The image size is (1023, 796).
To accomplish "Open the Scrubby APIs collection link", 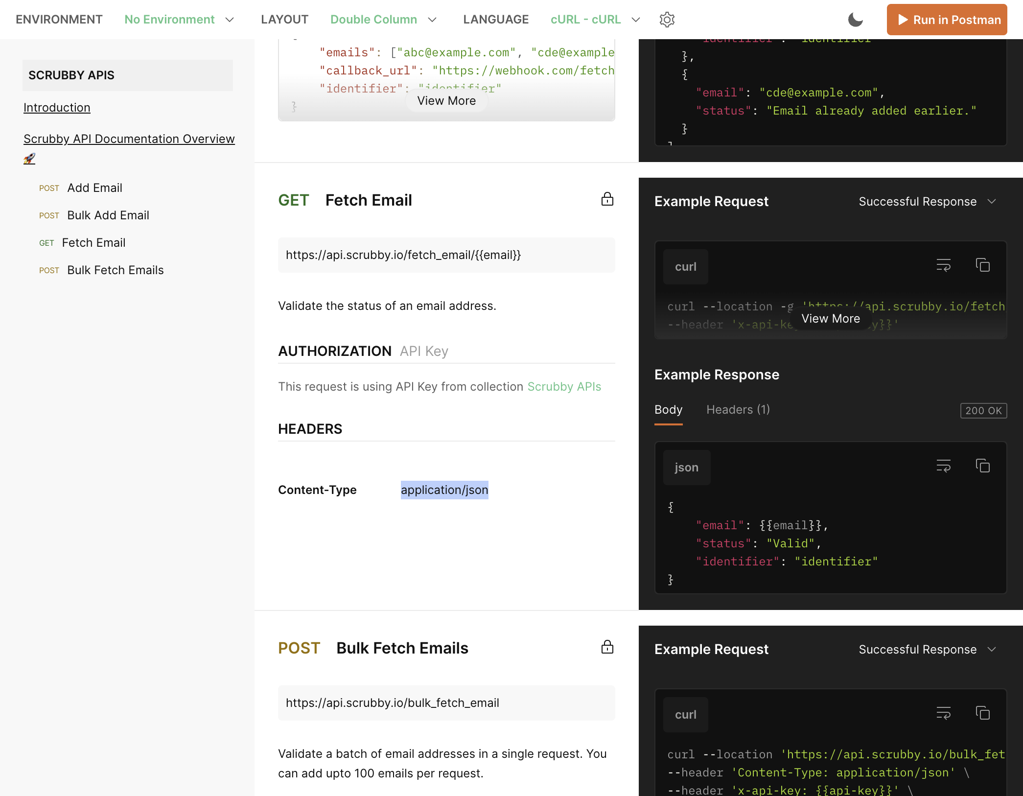I will click(564, 387).
